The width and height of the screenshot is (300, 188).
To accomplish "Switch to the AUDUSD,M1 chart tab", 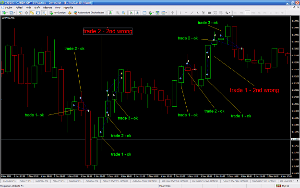I will pos(92,181).
